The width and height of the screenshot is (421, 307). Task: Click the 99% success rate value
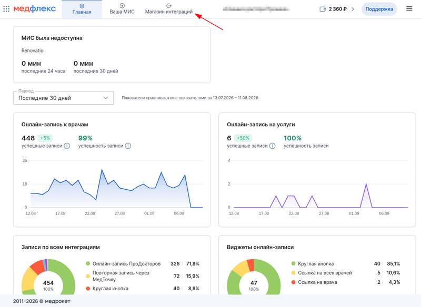click(x=85, y=138)
